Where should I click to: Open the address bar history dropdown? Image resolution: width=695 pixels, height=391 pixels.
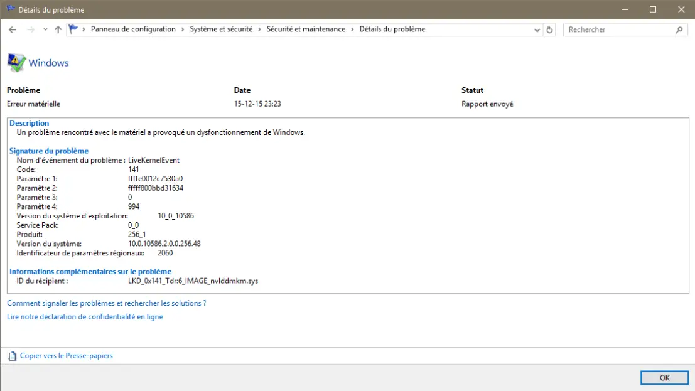(x=537, y=30)
